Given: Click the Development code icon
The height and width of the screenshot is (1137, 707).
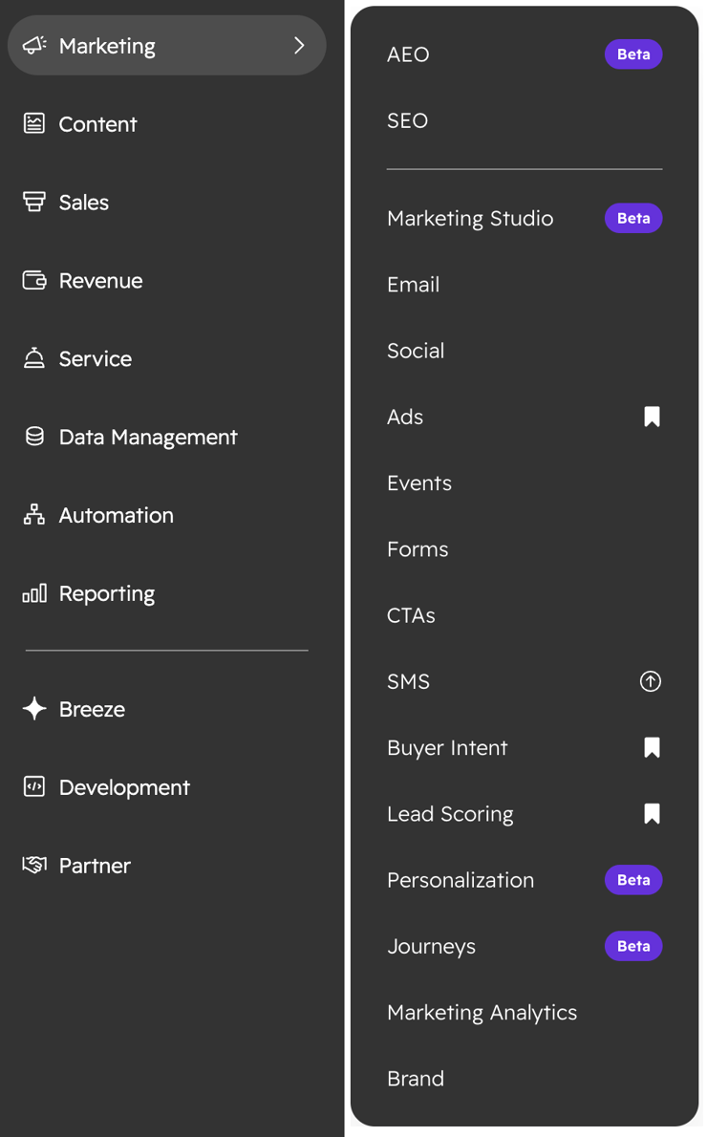Looking at the screenshot, I should (x=34, y=786).
